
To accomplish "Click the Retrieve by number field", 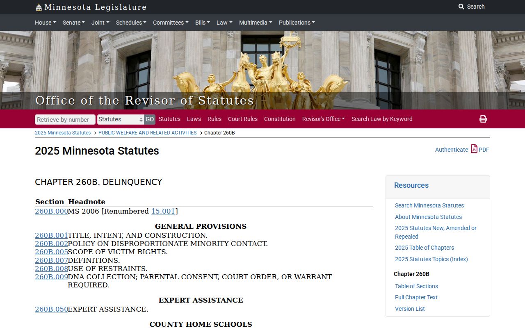I will tap(65, 119).
